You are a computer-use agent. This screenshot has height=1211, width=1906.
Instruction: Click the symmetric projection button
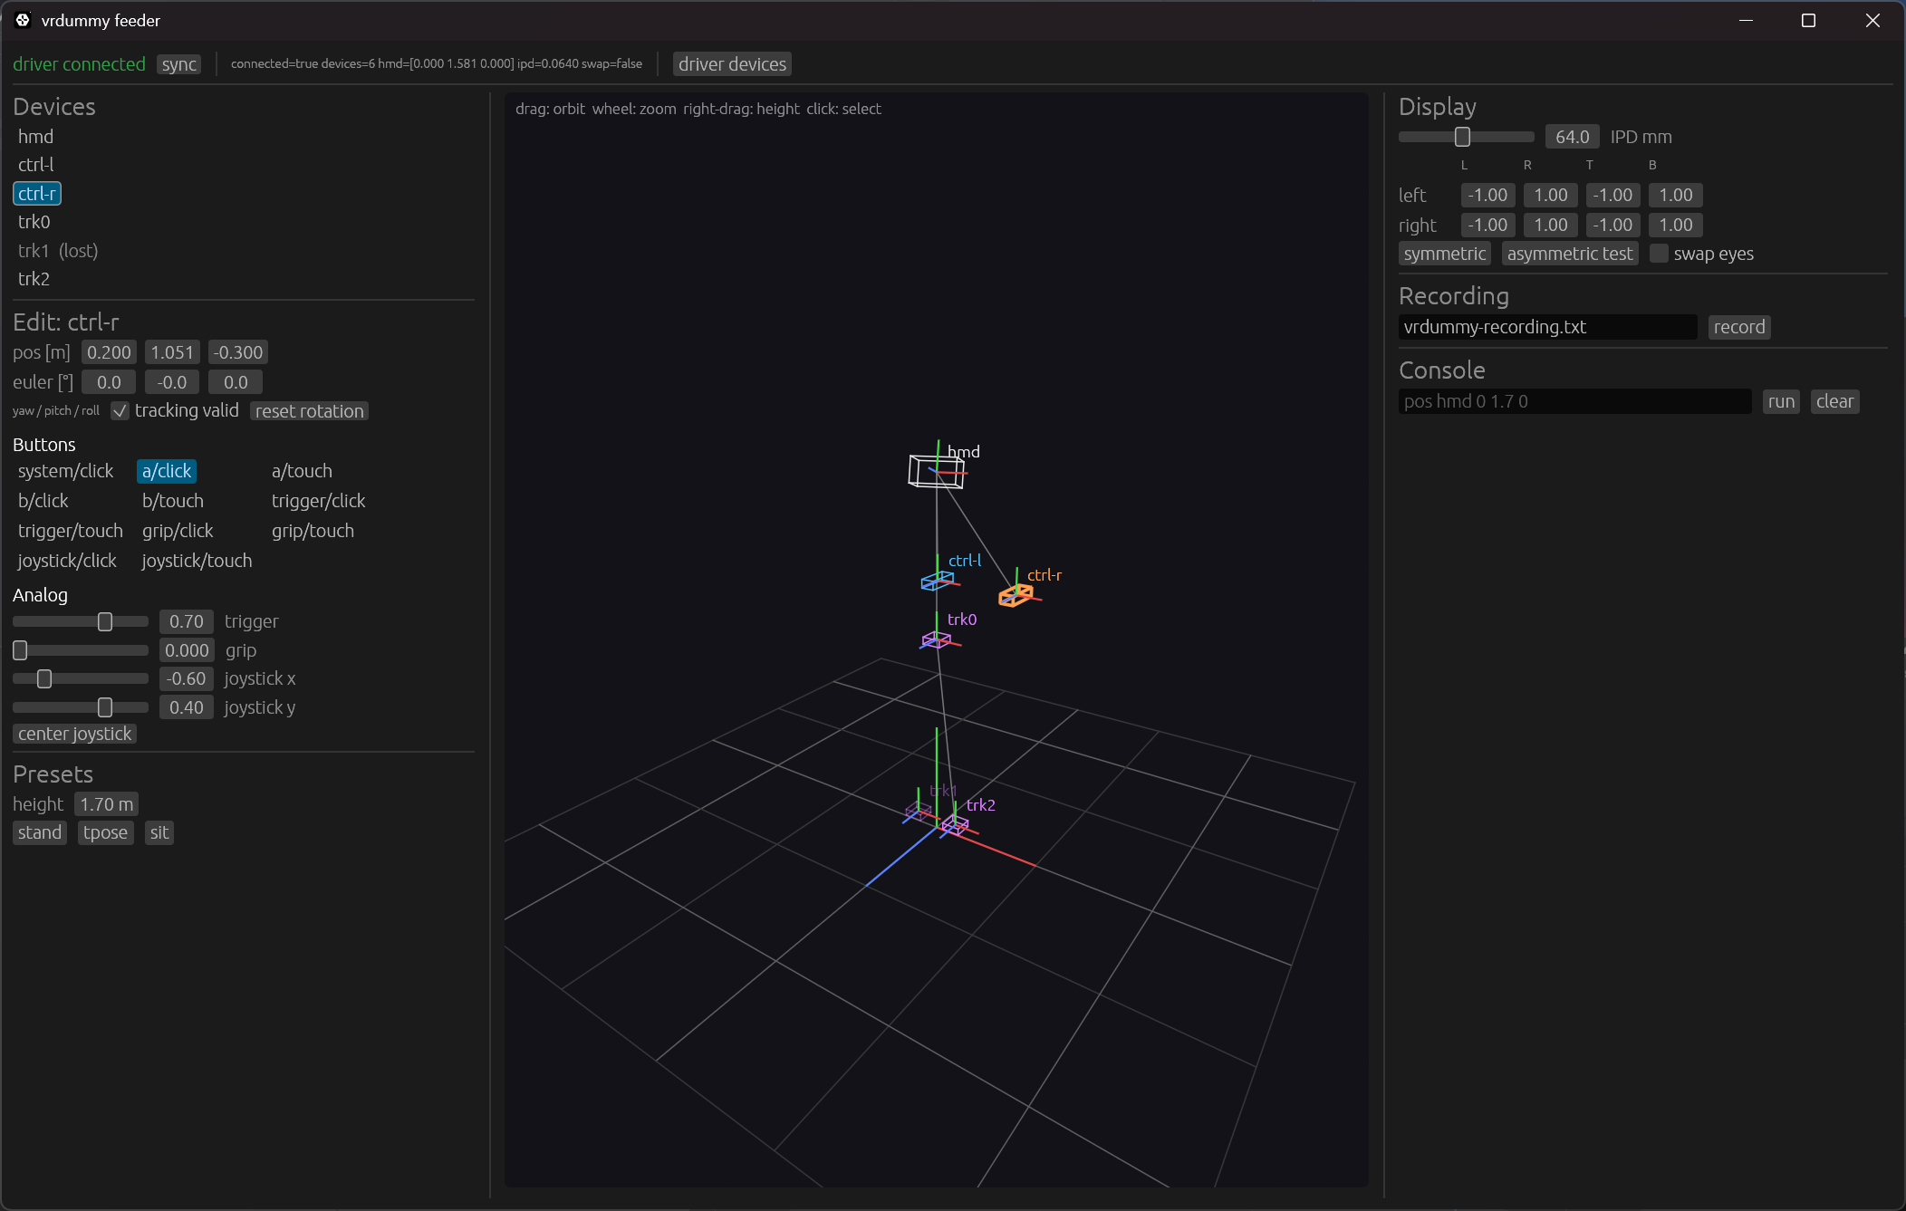1445,254
